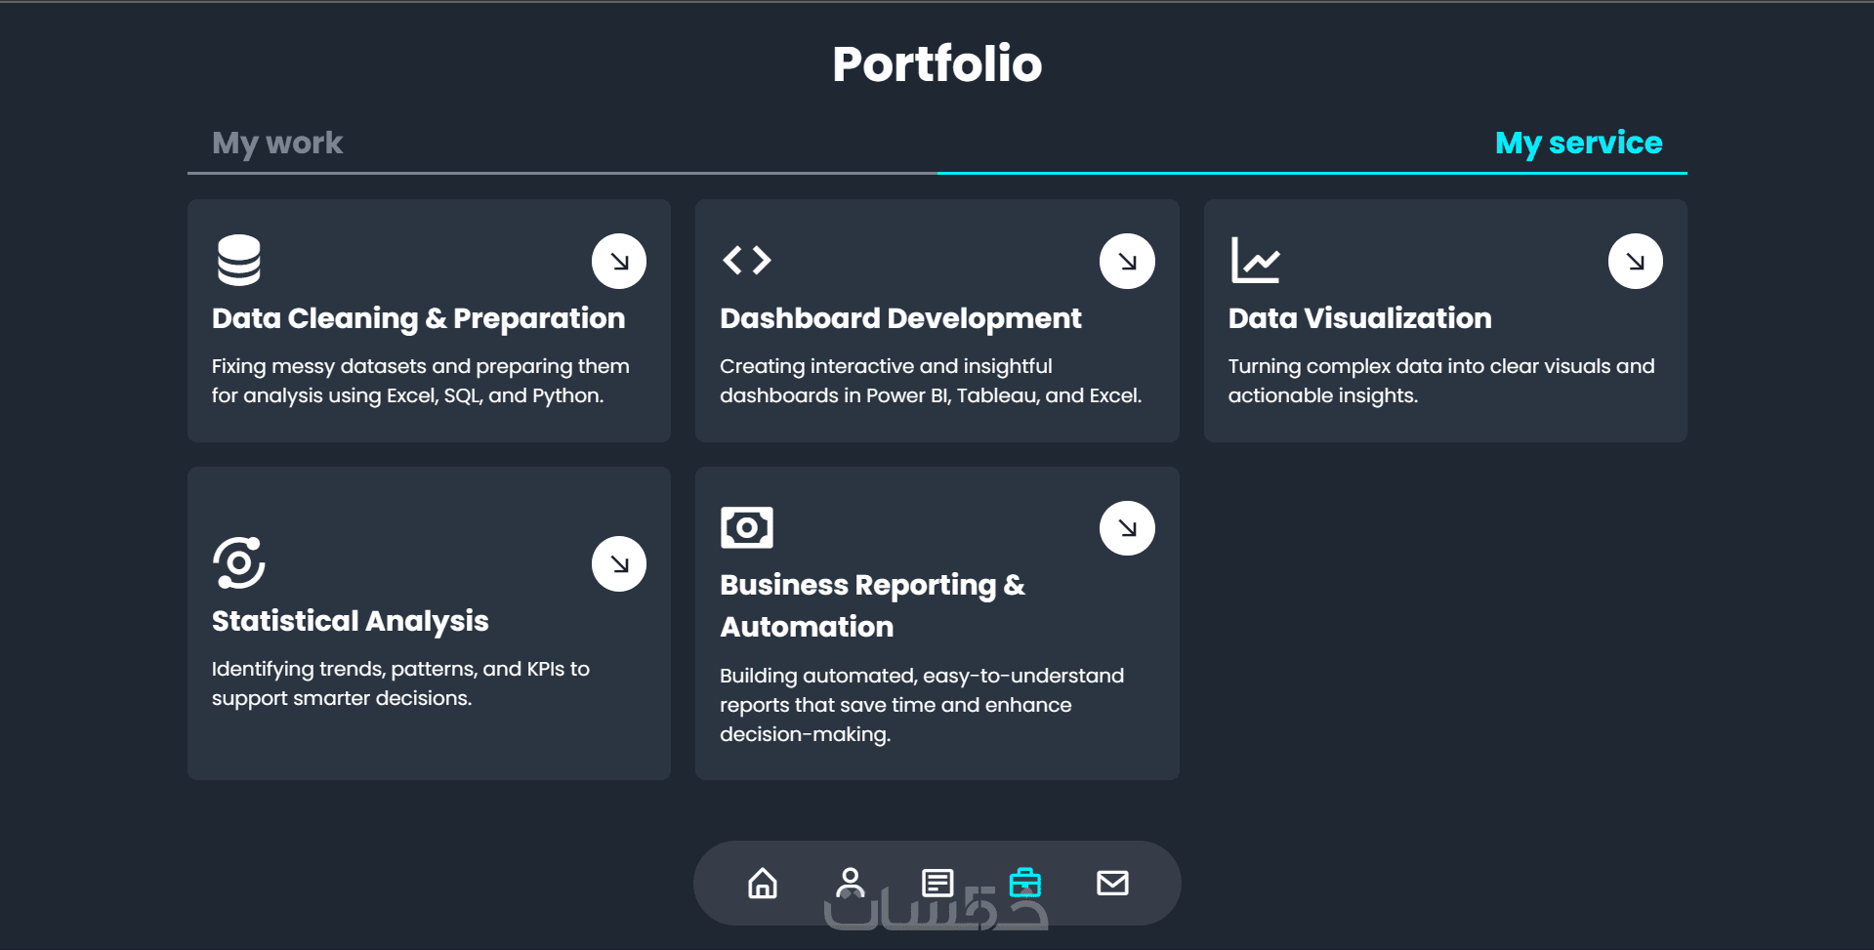Open Dashboard Development arrow button
Screen dimensions: 1874x950
pyautogui.click(x=1127, y=262)
